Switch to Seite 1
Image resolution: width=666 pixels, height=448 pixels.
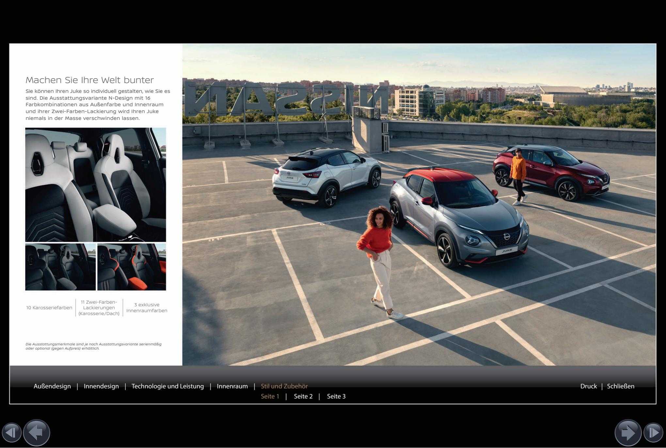point(270,396)
